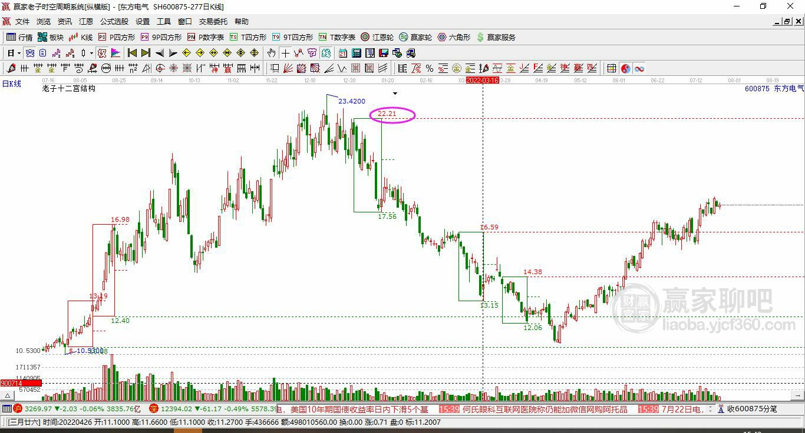This screenshot has width=805, height=433.
Task: Step chart right with black arrow
Action: (173, 53)
